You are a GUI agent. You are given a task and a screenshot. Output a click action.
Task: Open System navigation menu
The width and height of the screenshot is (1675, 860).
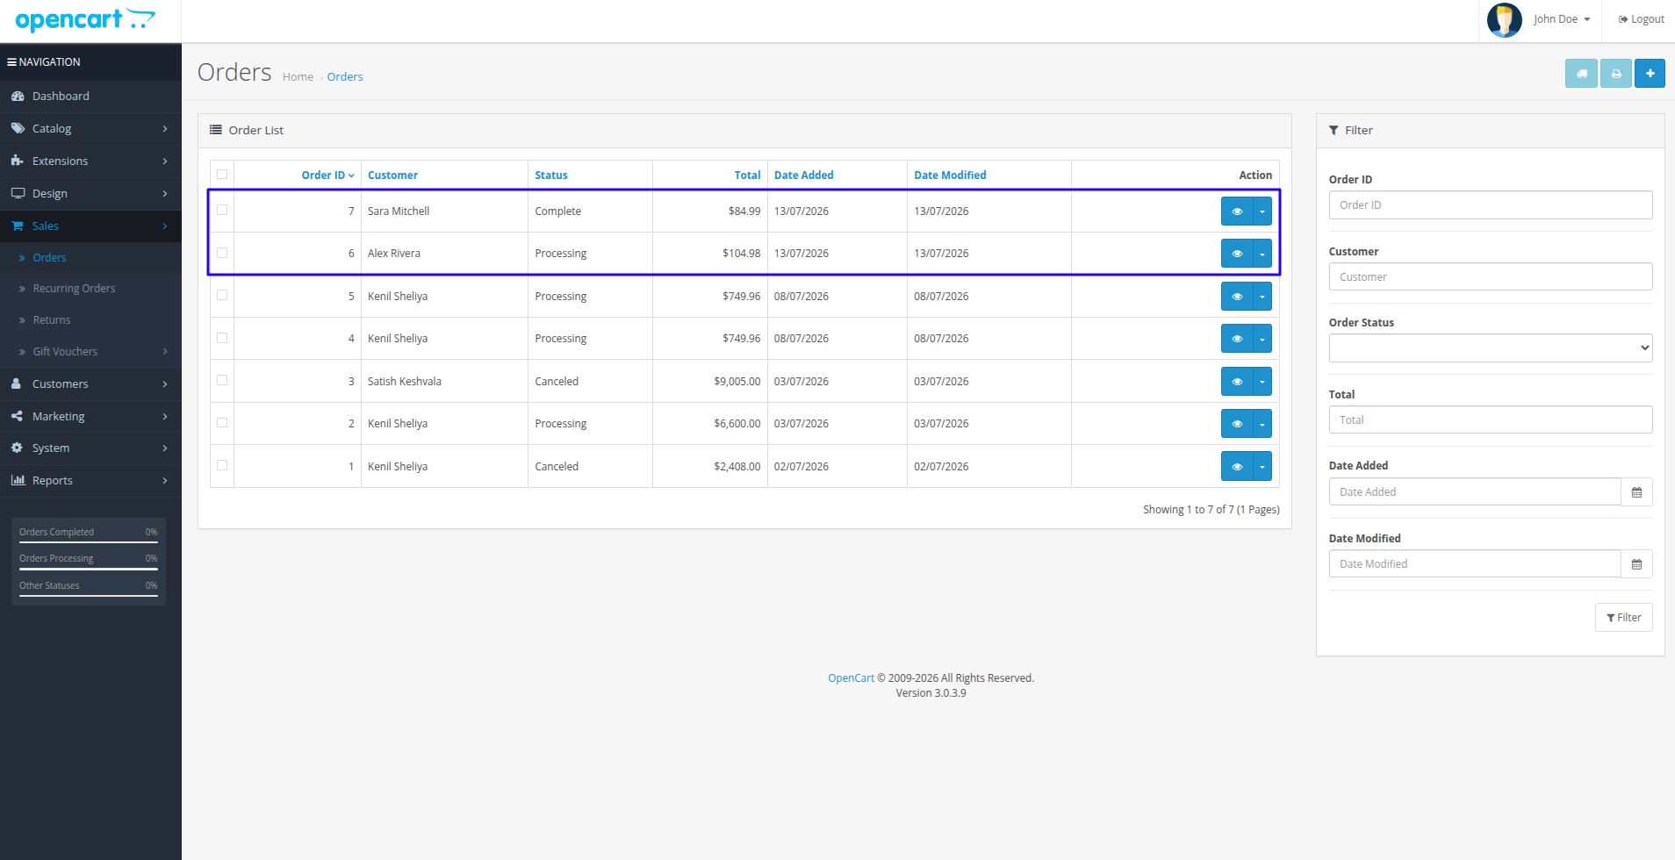pos(90,448)
